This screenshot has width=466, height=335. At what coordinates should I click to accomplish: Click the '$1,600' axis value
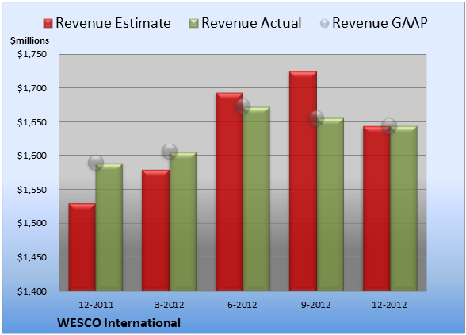pos(32,156)
